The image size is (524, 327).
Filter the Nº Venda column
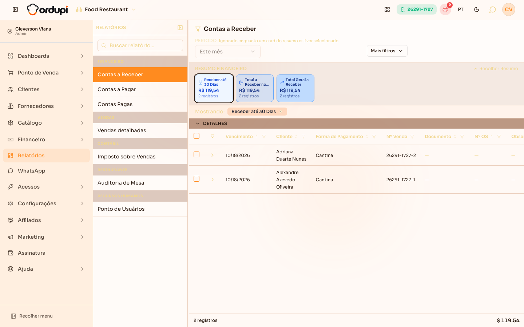[x=412, y=137]
